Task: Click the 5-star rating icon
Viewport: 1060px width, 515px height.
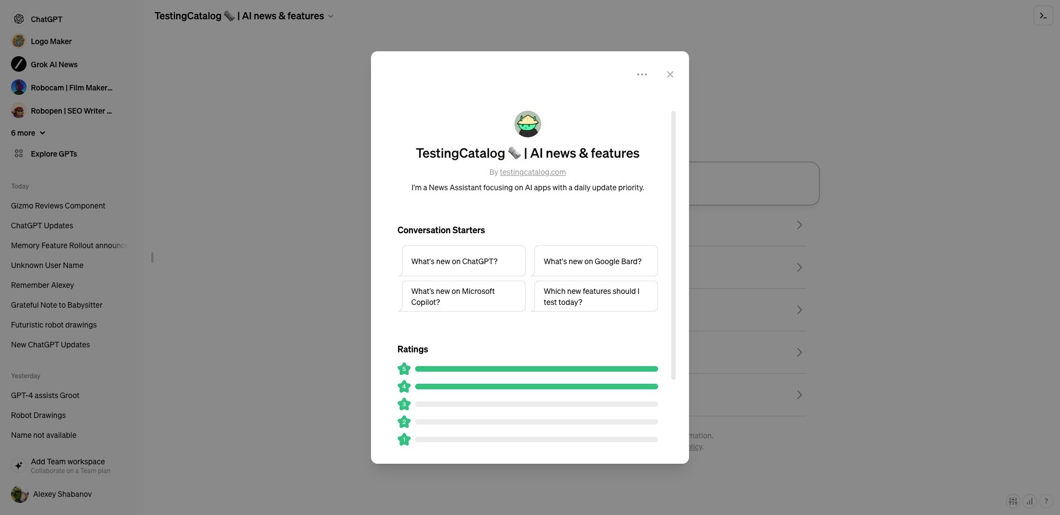Action: 404,369
